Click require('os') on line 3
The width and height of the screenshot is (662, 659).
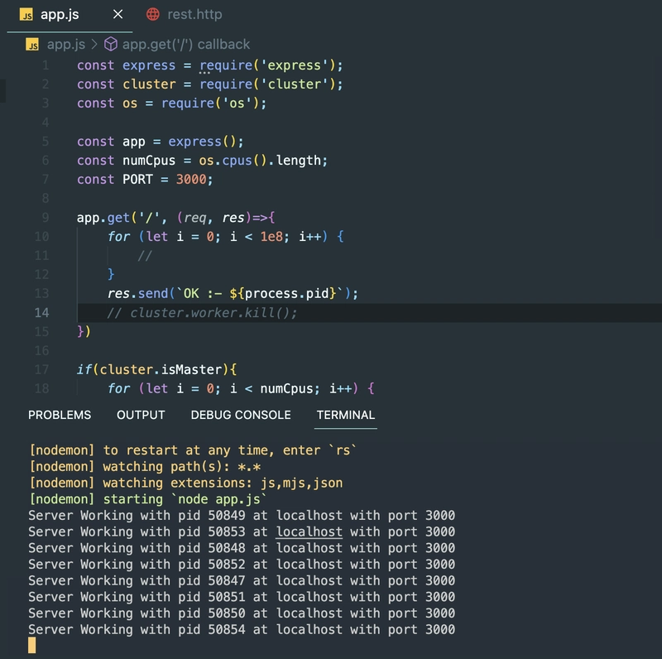click(x=210, y=103)
